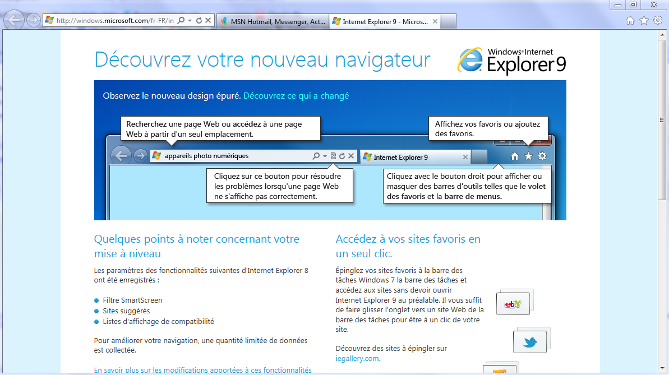Click the tooltip starting 'Recherchez une page Web'
669x375 pixels.
(220, 128)
